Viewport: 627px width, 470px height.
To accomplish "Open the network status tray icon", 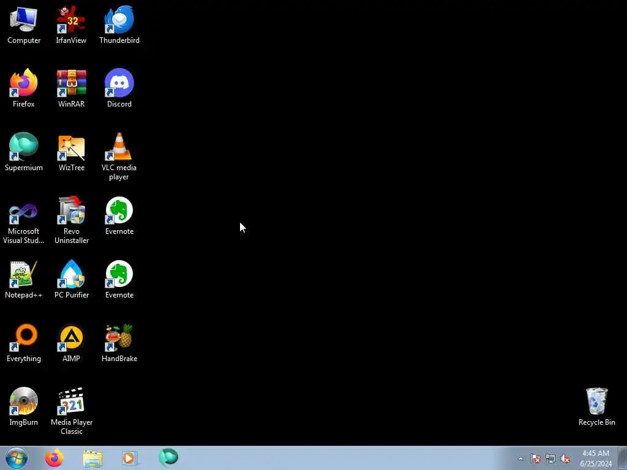I will (550, 458).
